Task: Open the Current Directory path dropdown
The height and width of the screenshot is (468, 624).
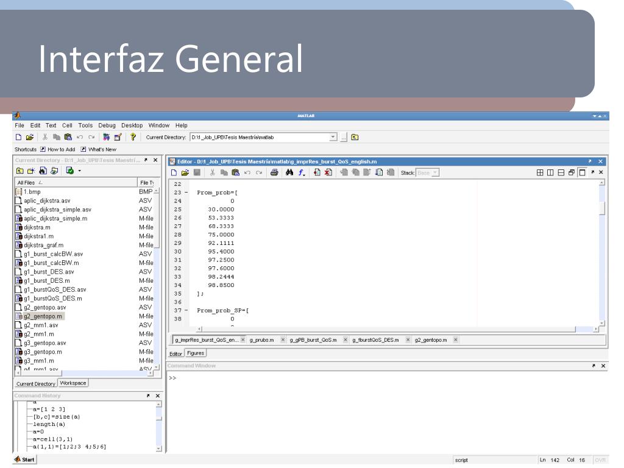Action: click(333, 137)
